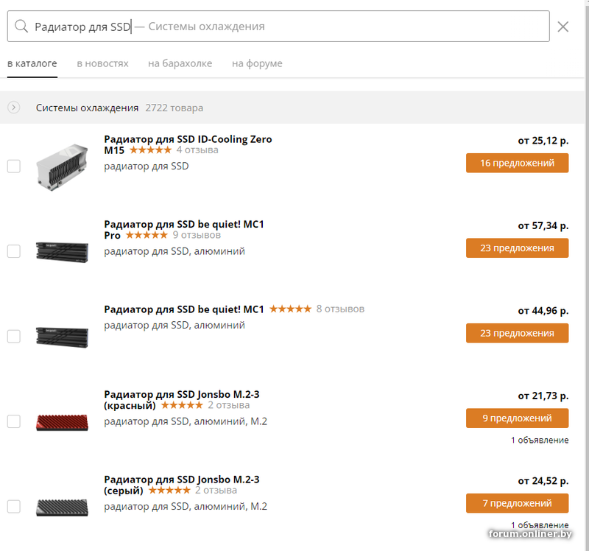The image size is (589, 551).
Task: Open ID-Cooling Zero M15 product thumbnail
Action: (62, 166)
